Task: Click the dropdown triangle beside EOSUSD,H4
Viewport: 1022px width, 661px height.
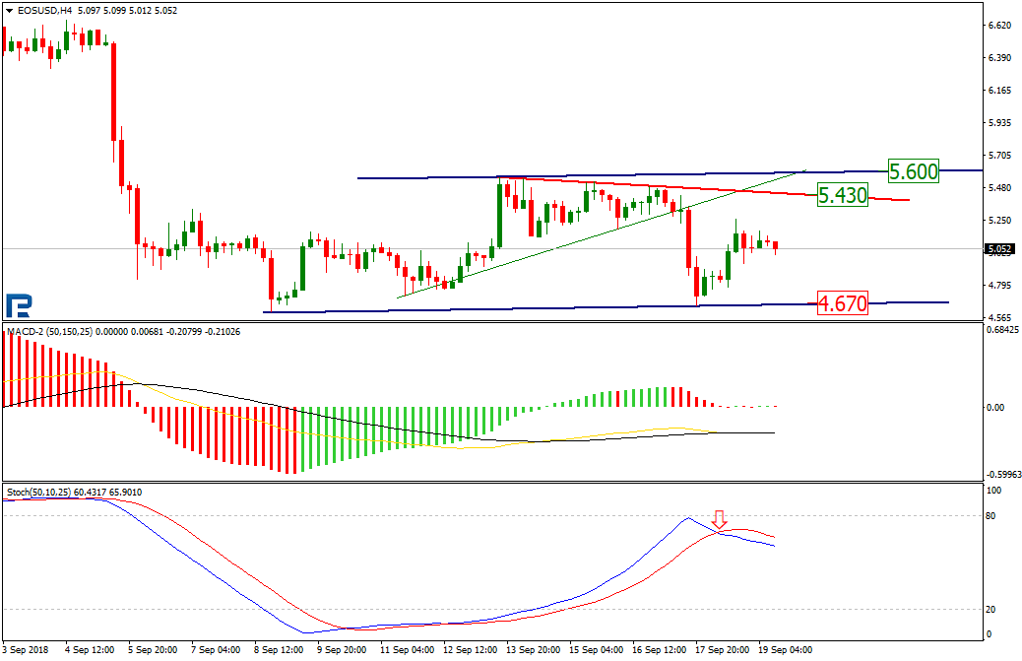Action: tap(9, 11)
